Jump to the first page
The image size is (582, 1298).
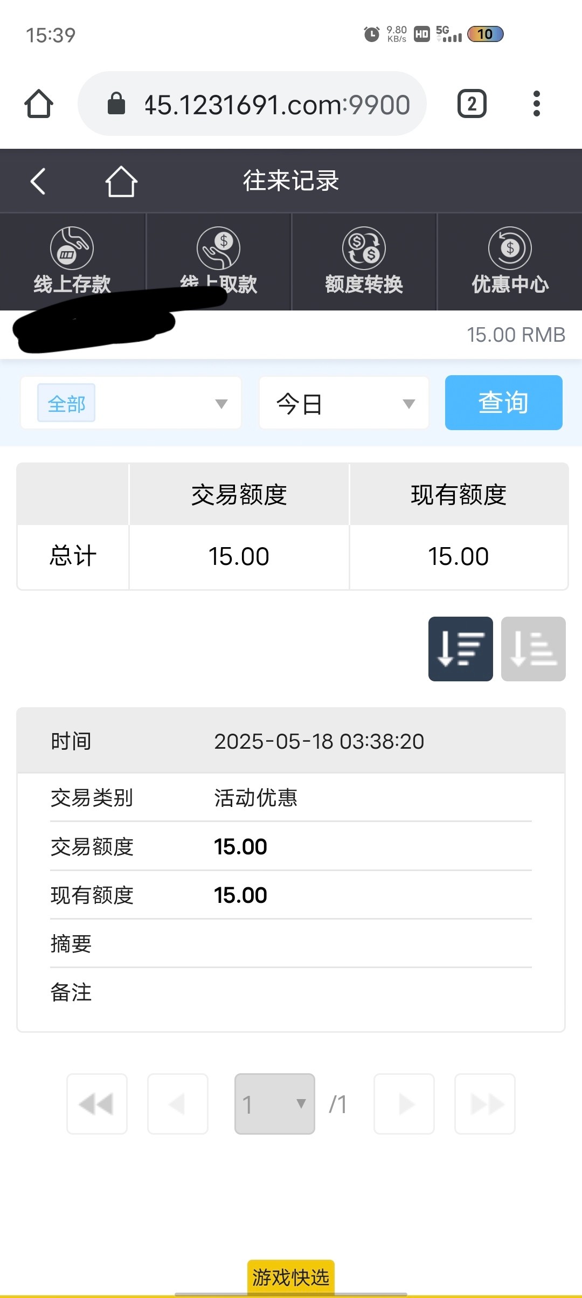[x=97, y=1104]
